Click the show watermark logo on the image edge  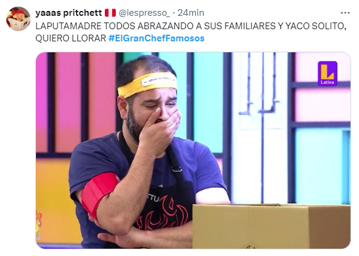tap(39, 226)
